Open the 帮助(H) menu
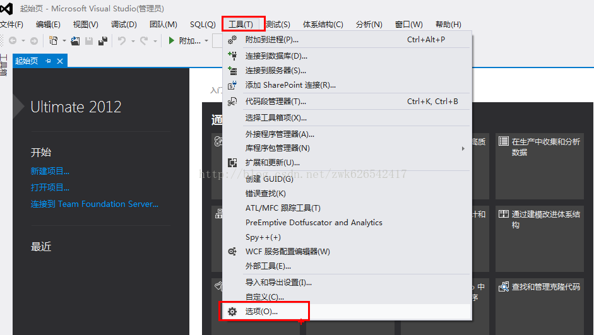 coord(449,25)
